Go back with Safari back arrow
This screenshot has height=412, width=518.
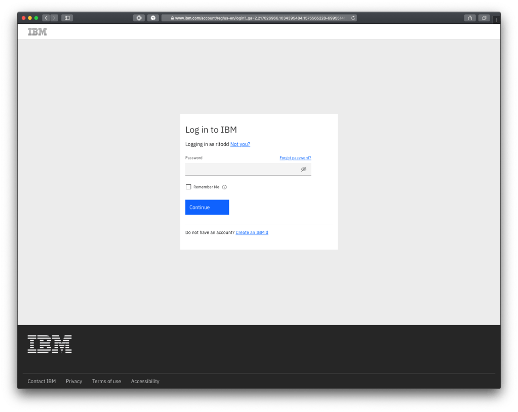(x=46, y=18)
